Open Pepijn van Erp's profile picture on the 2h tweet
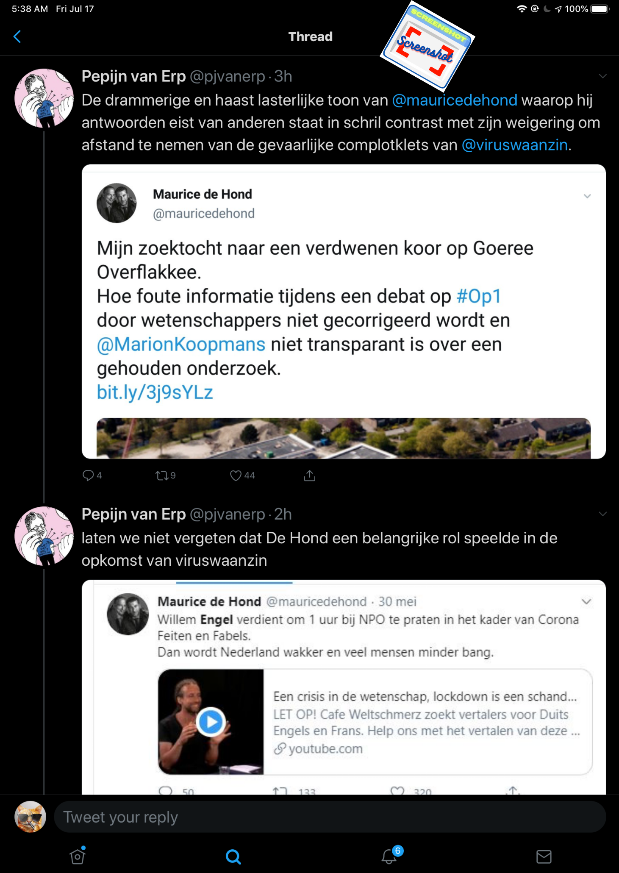 44,536
